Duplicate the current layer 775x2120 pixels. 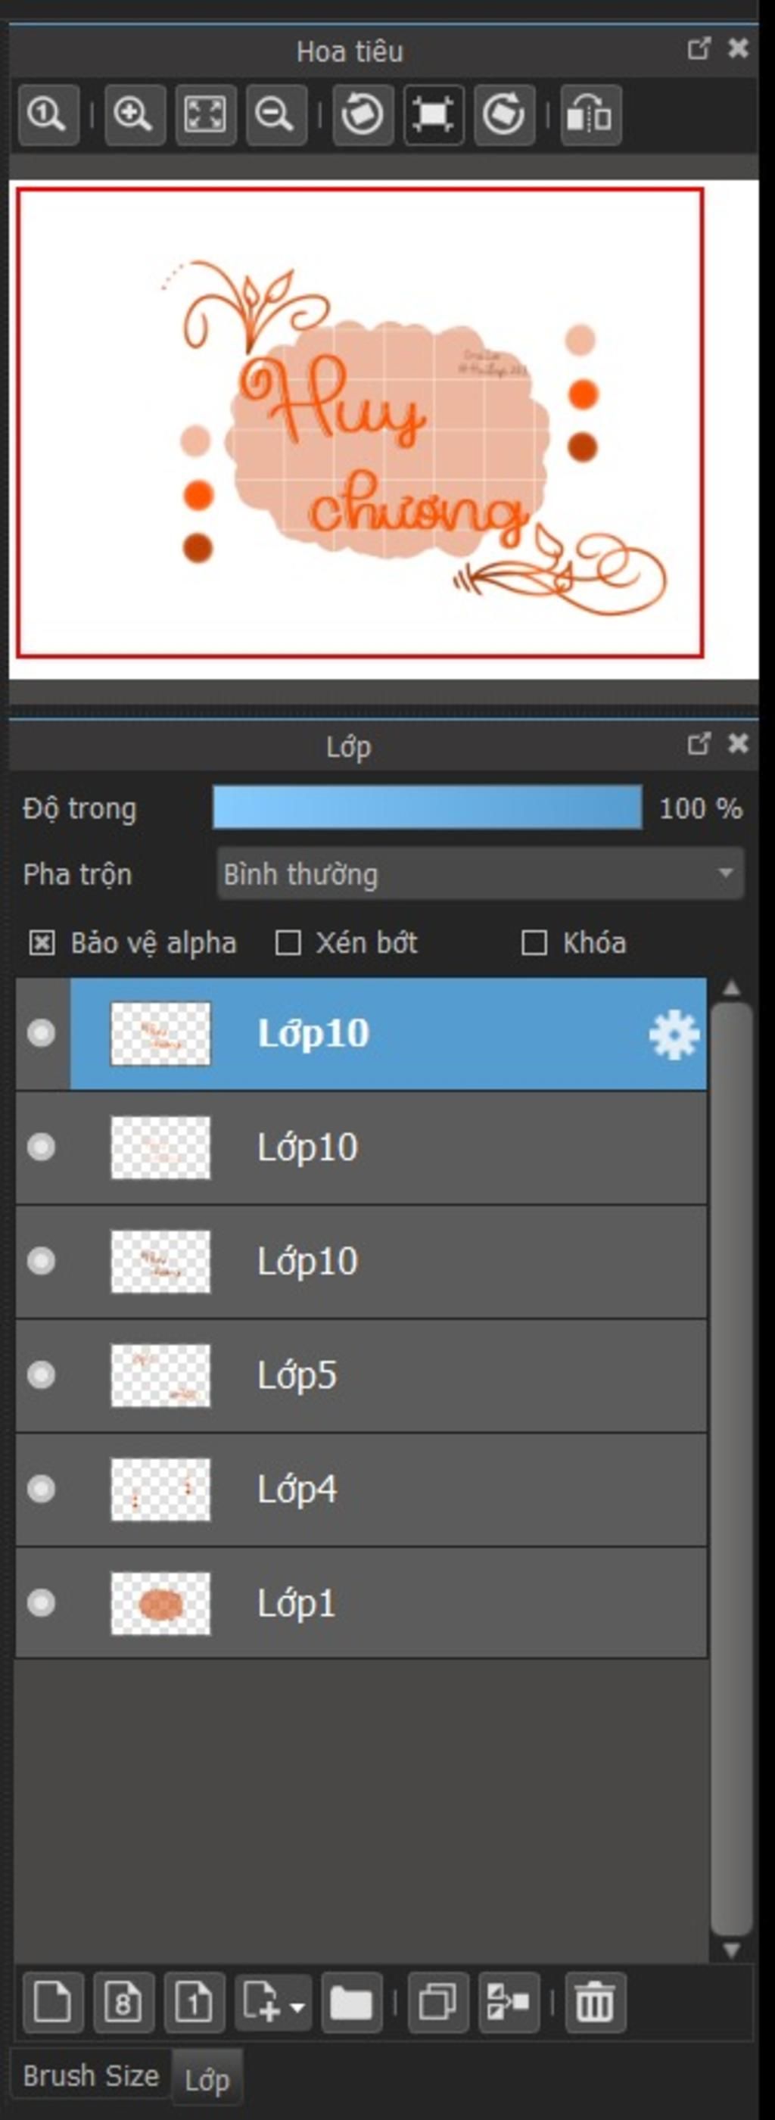tap(437, 2003)
